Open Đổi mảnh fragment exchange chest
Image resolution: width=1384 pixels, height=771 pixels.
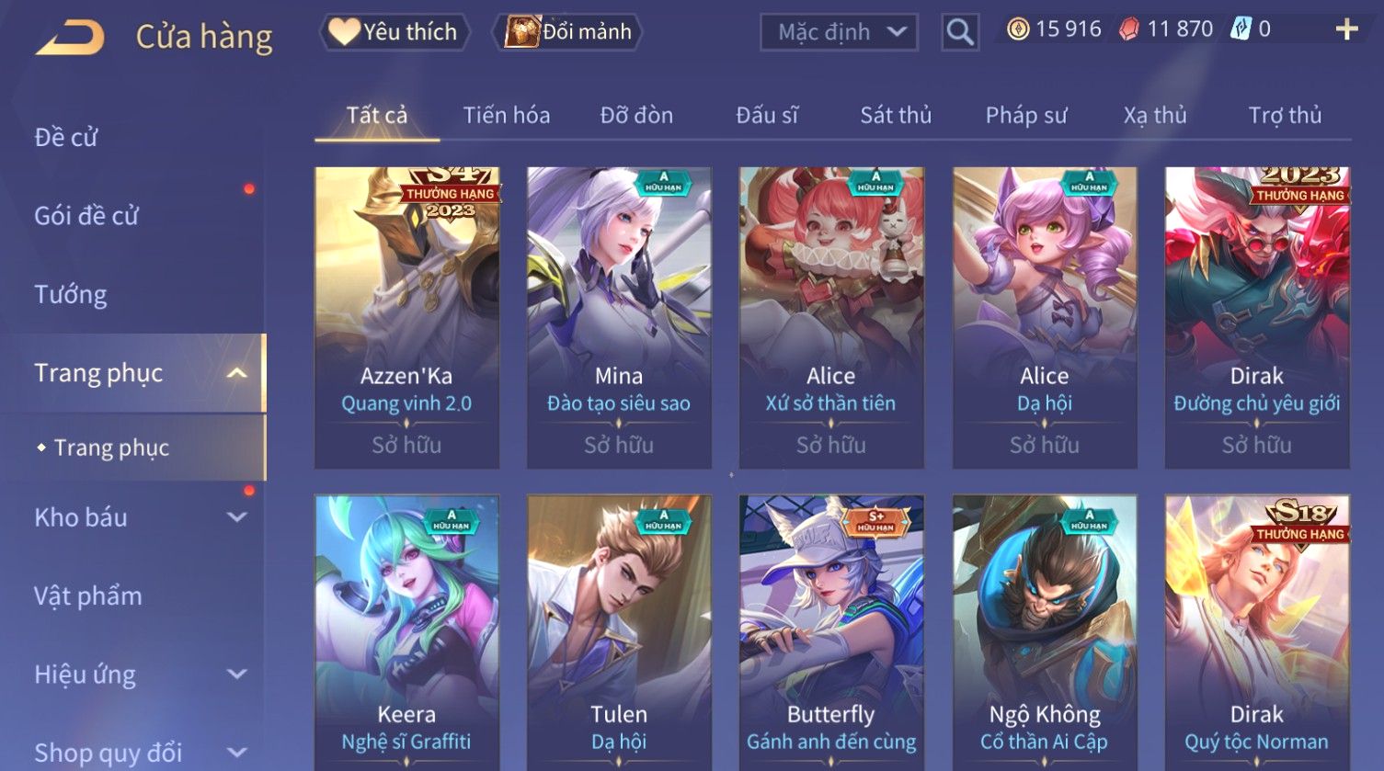click(568, 32)
